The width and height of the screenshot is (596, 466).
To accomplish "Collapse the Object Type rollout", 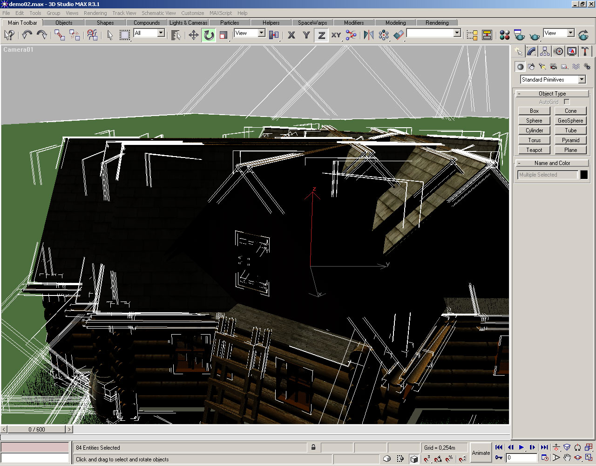I will (x=552, y=93).
